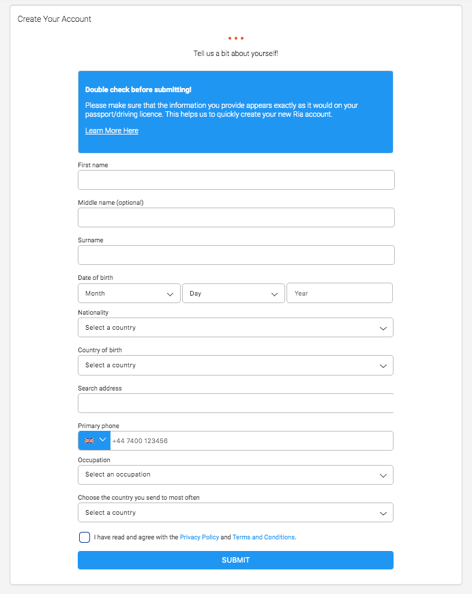Open the Learn More Here link
The width and height of the screenshot is (472, 594).
(112, 130)
